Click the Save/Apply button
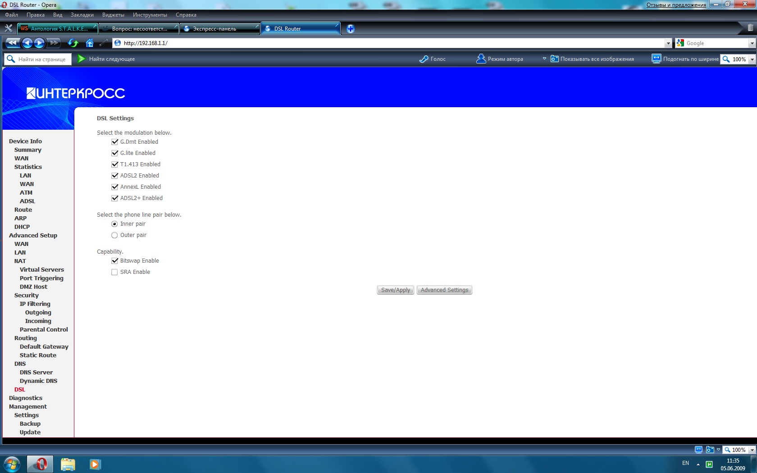 point(395,290)
